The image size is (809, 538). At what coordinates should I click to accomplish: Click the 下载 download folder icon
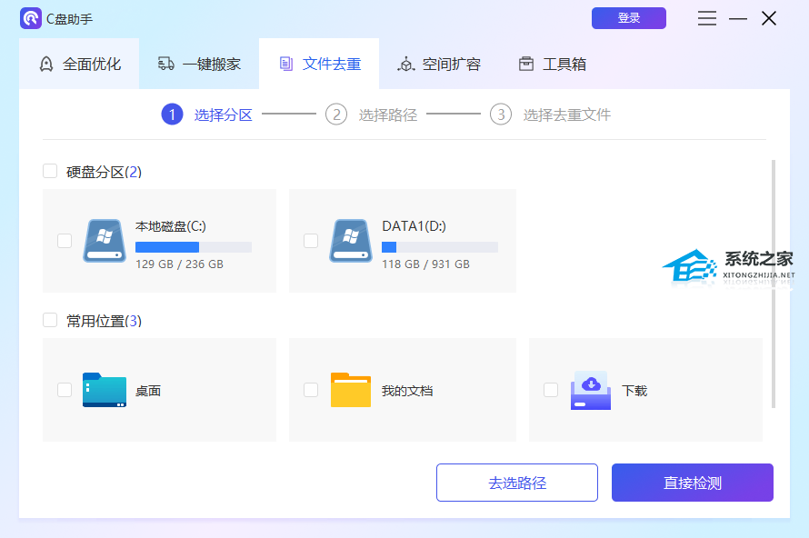click(591, 390)
